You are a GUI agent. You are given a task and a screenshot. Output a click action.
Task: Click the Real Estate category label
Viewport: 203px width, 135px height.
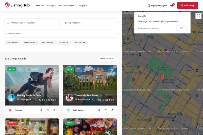pyautogui.click(x=78, y=110)
